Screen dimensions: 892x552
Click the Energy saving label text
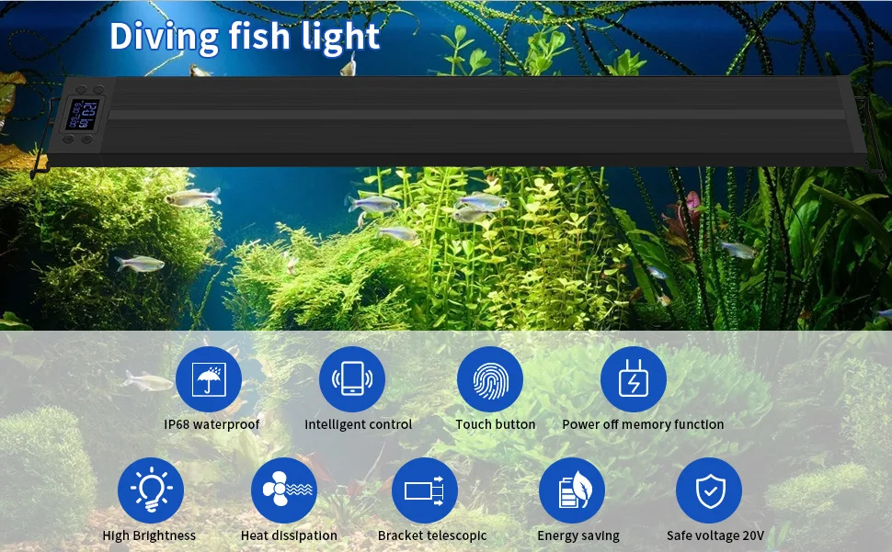(x=578, y=536)
